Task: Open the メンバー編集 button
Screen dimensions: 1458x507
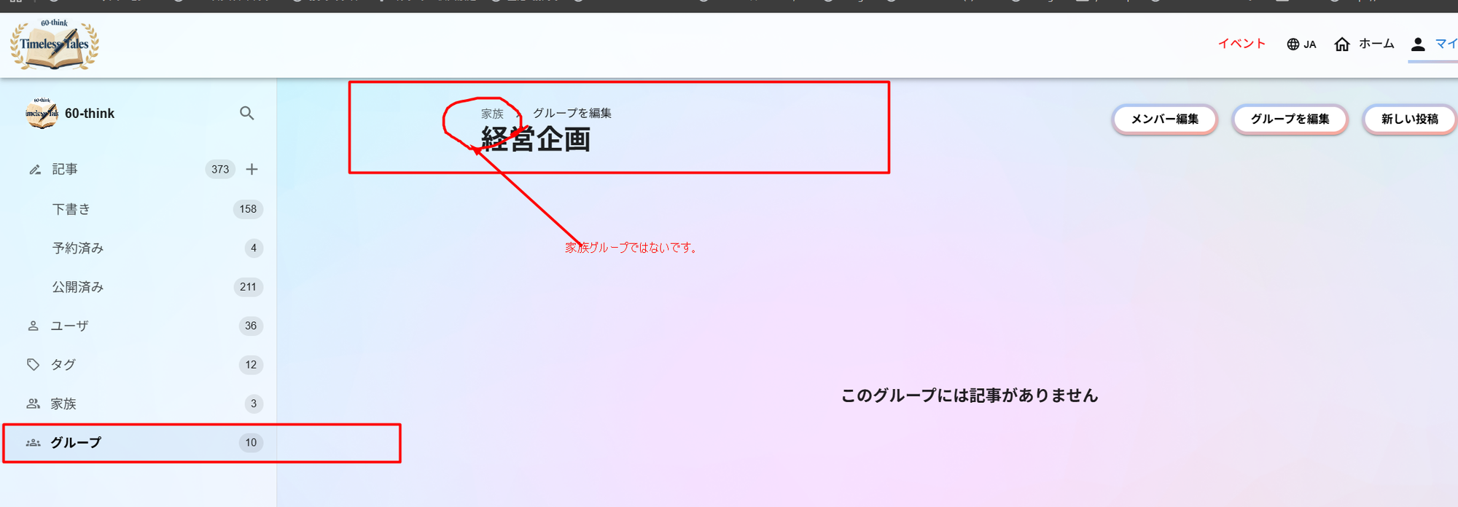Action: pos(1164,119)
